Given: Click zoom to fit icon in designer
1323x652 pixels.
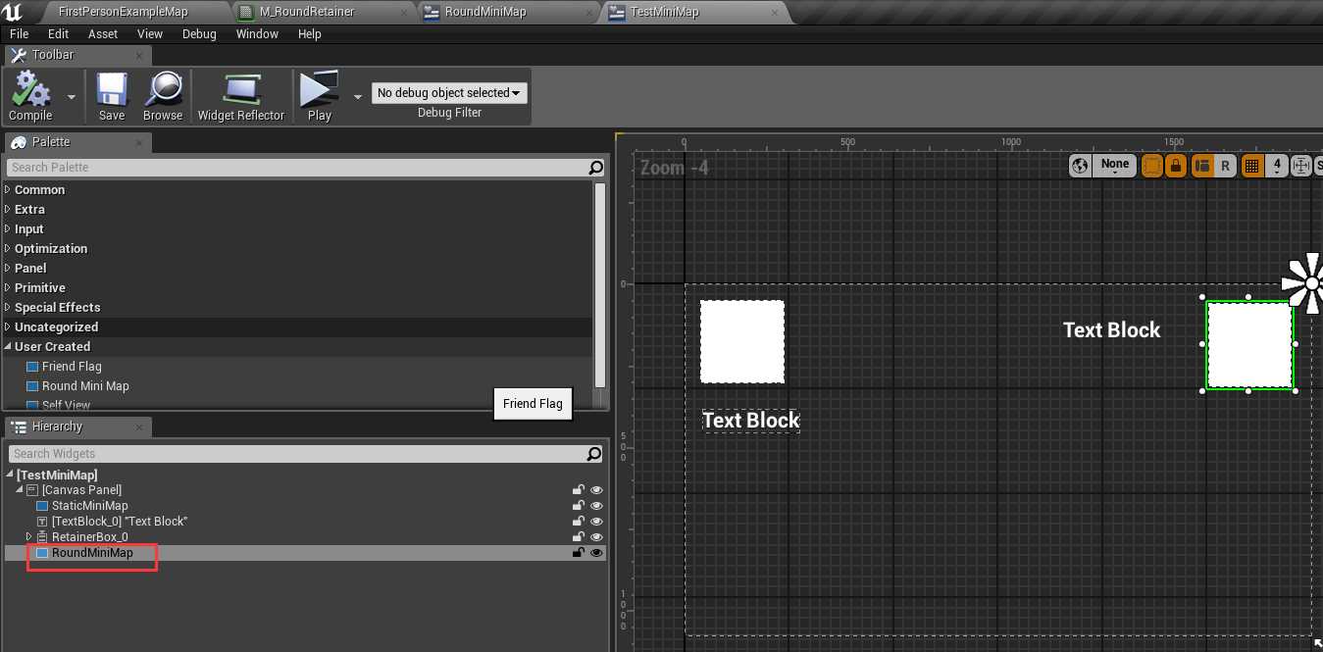Looking at the screenshot, I should (1301, 166).
